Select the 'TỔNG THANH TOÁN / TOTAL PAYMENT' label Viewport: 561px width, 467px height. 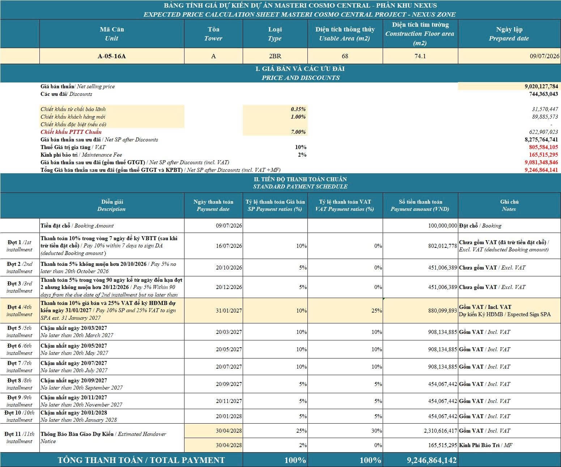(x=141, y=460)
